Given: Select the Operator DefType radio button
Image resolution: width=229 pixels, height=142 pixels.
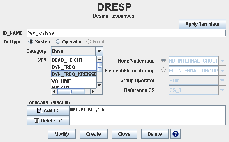Looking at the screenshot, I should coord(58,42).
